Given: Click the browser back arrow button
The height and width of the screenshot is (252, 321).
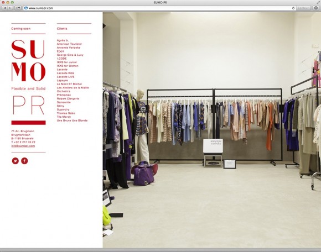Looking at the screenshot, I should pos(4,8).
